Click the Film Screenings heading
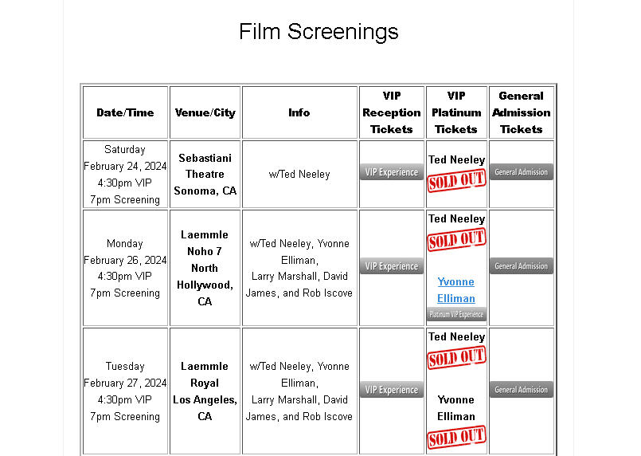Viewport: 641px width, 456px height. click(x=319, y=32)
